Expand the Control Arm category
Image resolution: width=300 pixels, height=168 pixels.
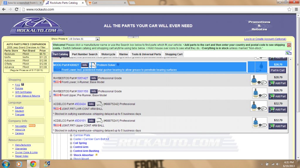71,147
